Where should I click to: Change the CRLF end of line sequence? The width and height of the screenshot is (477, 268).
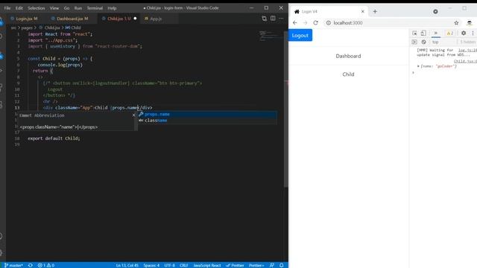coord(184,265)
